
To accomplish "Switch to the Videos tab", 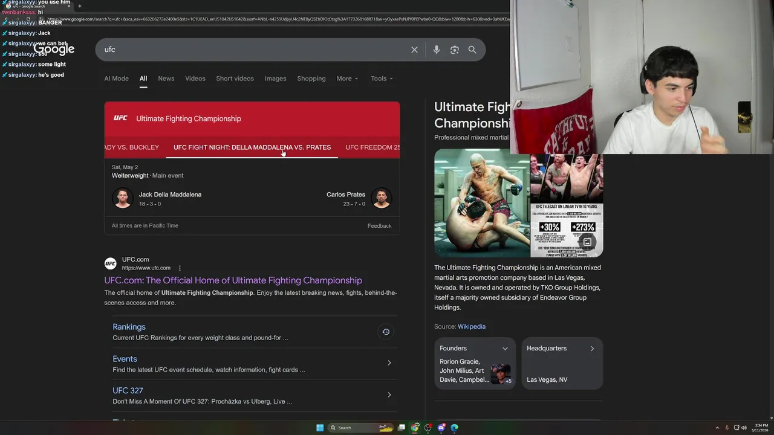I will tap(195, 79).
